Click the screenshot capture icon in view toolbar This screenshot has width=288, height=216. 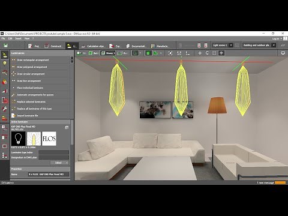point(170,53)
